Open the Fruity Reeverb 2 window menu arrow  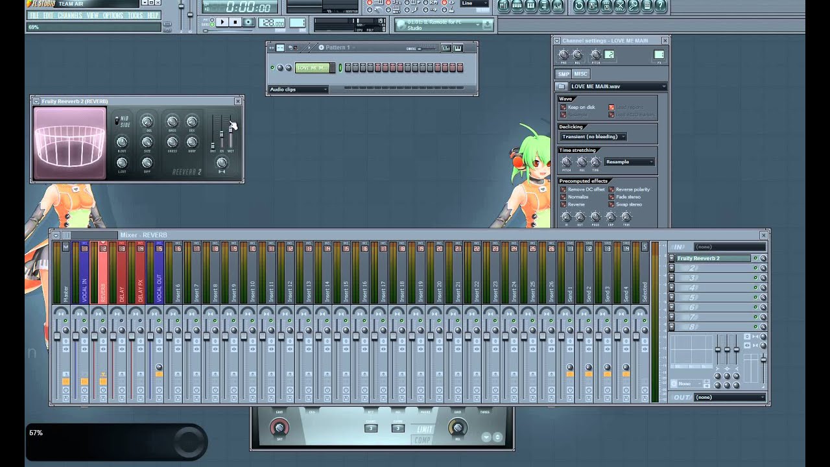36,101
